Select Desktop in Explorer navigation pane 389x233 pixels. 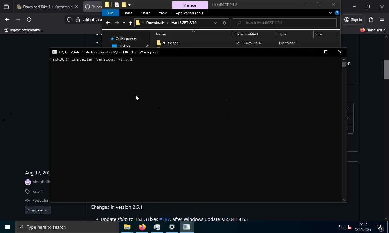coord(125,46)
